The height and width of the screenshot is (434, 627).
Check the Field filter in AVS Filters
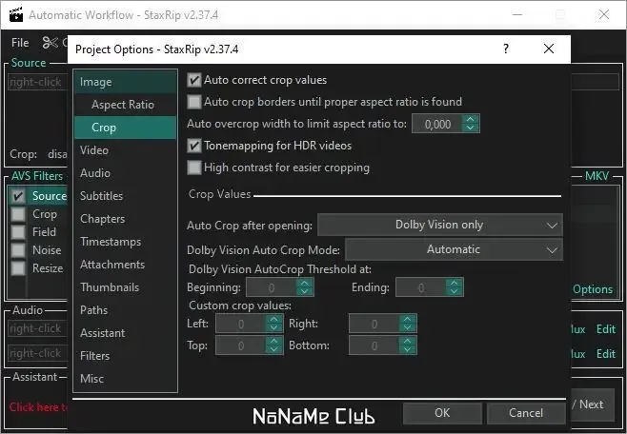click(18, 232)
